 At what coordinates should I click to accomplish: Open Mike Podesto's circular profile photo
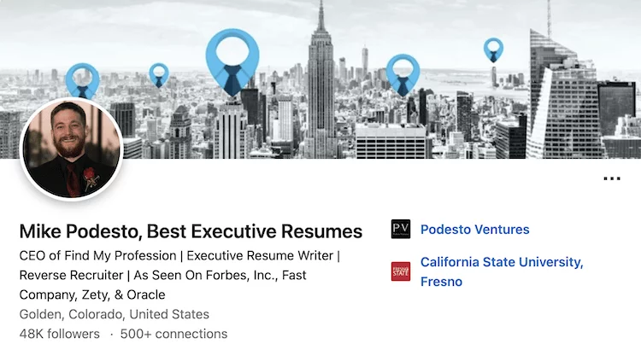(x=72, y=149)
